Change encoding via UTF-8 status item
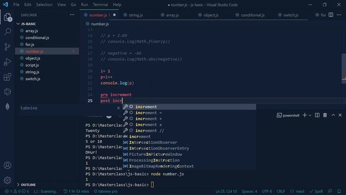Viewport: 346px width, 195px height. pyautogui.click(x=267, y=191)
